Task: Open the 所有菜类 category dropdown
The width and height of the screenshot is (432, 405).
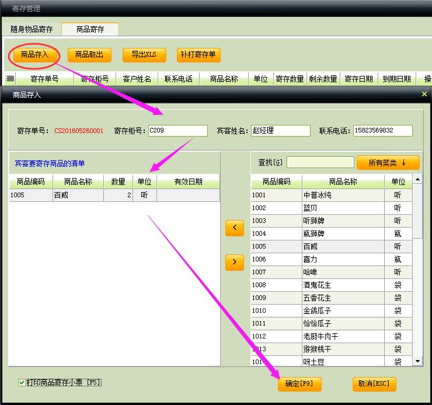Action: pyautogui.click(x=388, y=163)
